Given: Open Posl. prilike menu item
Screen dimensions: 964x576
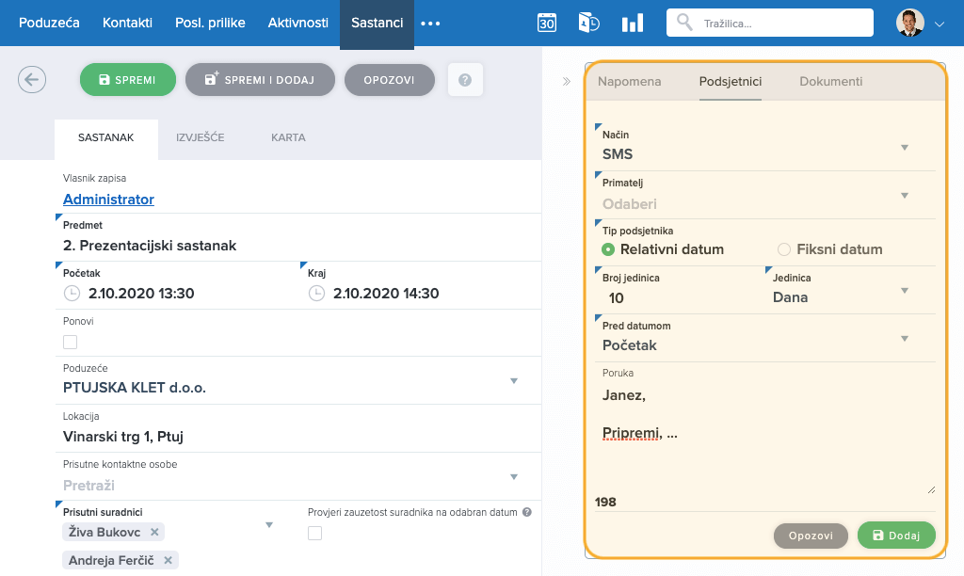Looking at the screenshot, I should click(x=210, y=23).
